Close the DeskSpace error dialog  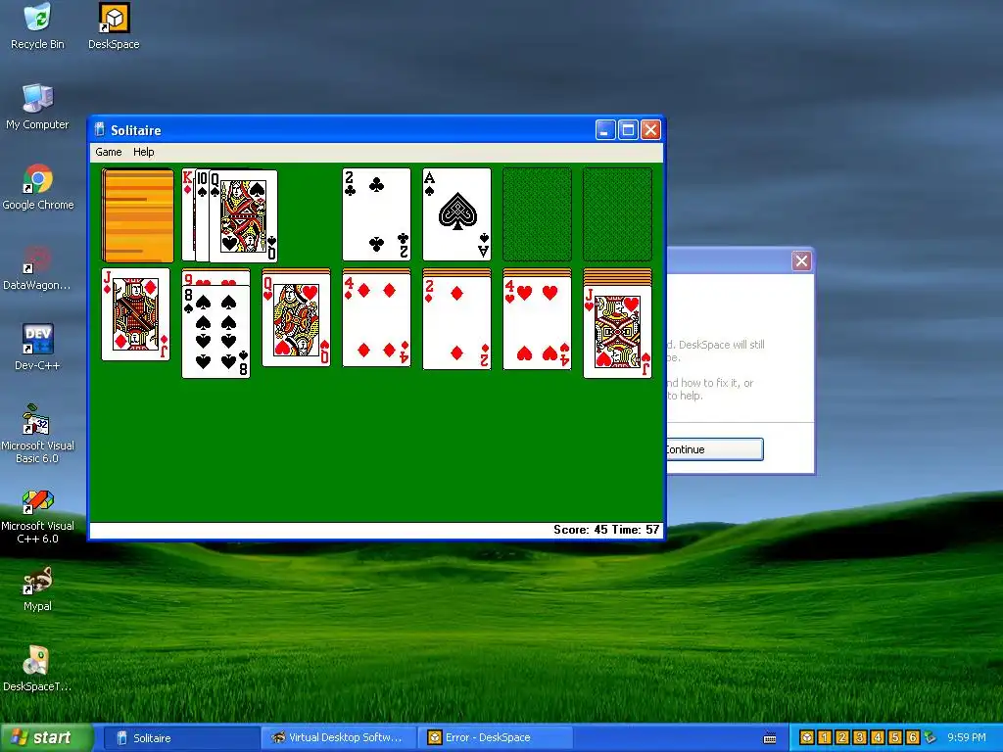pyautogui.click(x=801, y=260)
